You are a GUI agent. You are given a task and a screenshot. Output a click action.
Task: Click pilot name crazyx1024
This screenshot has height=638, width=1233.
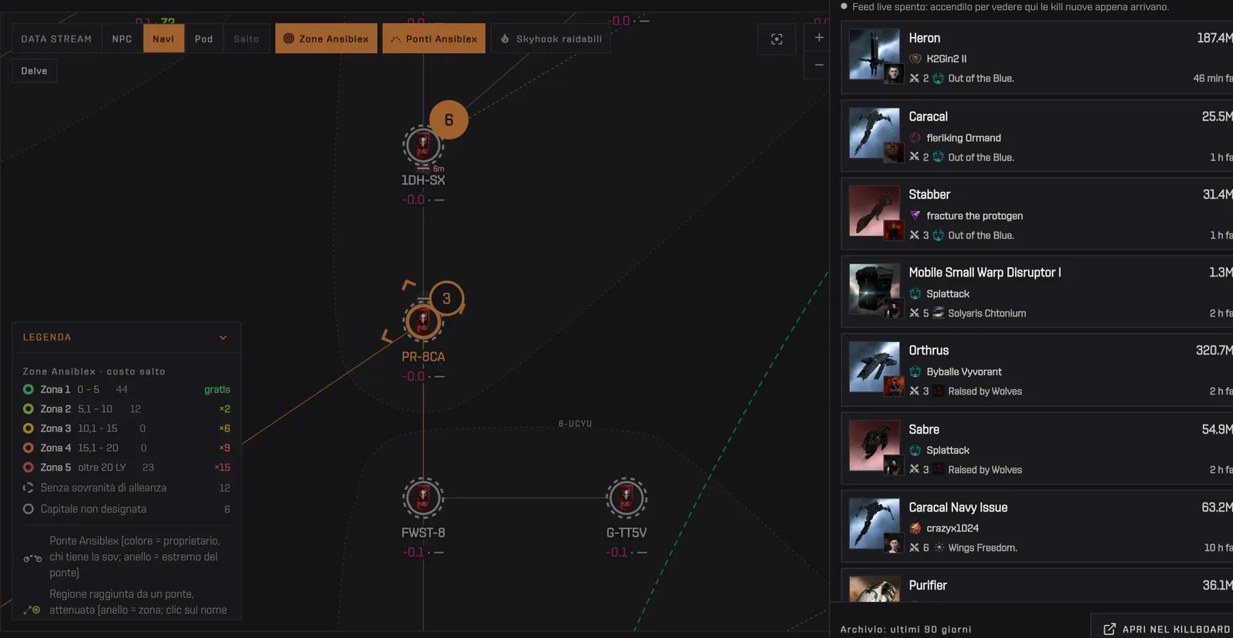pos(952,529)
